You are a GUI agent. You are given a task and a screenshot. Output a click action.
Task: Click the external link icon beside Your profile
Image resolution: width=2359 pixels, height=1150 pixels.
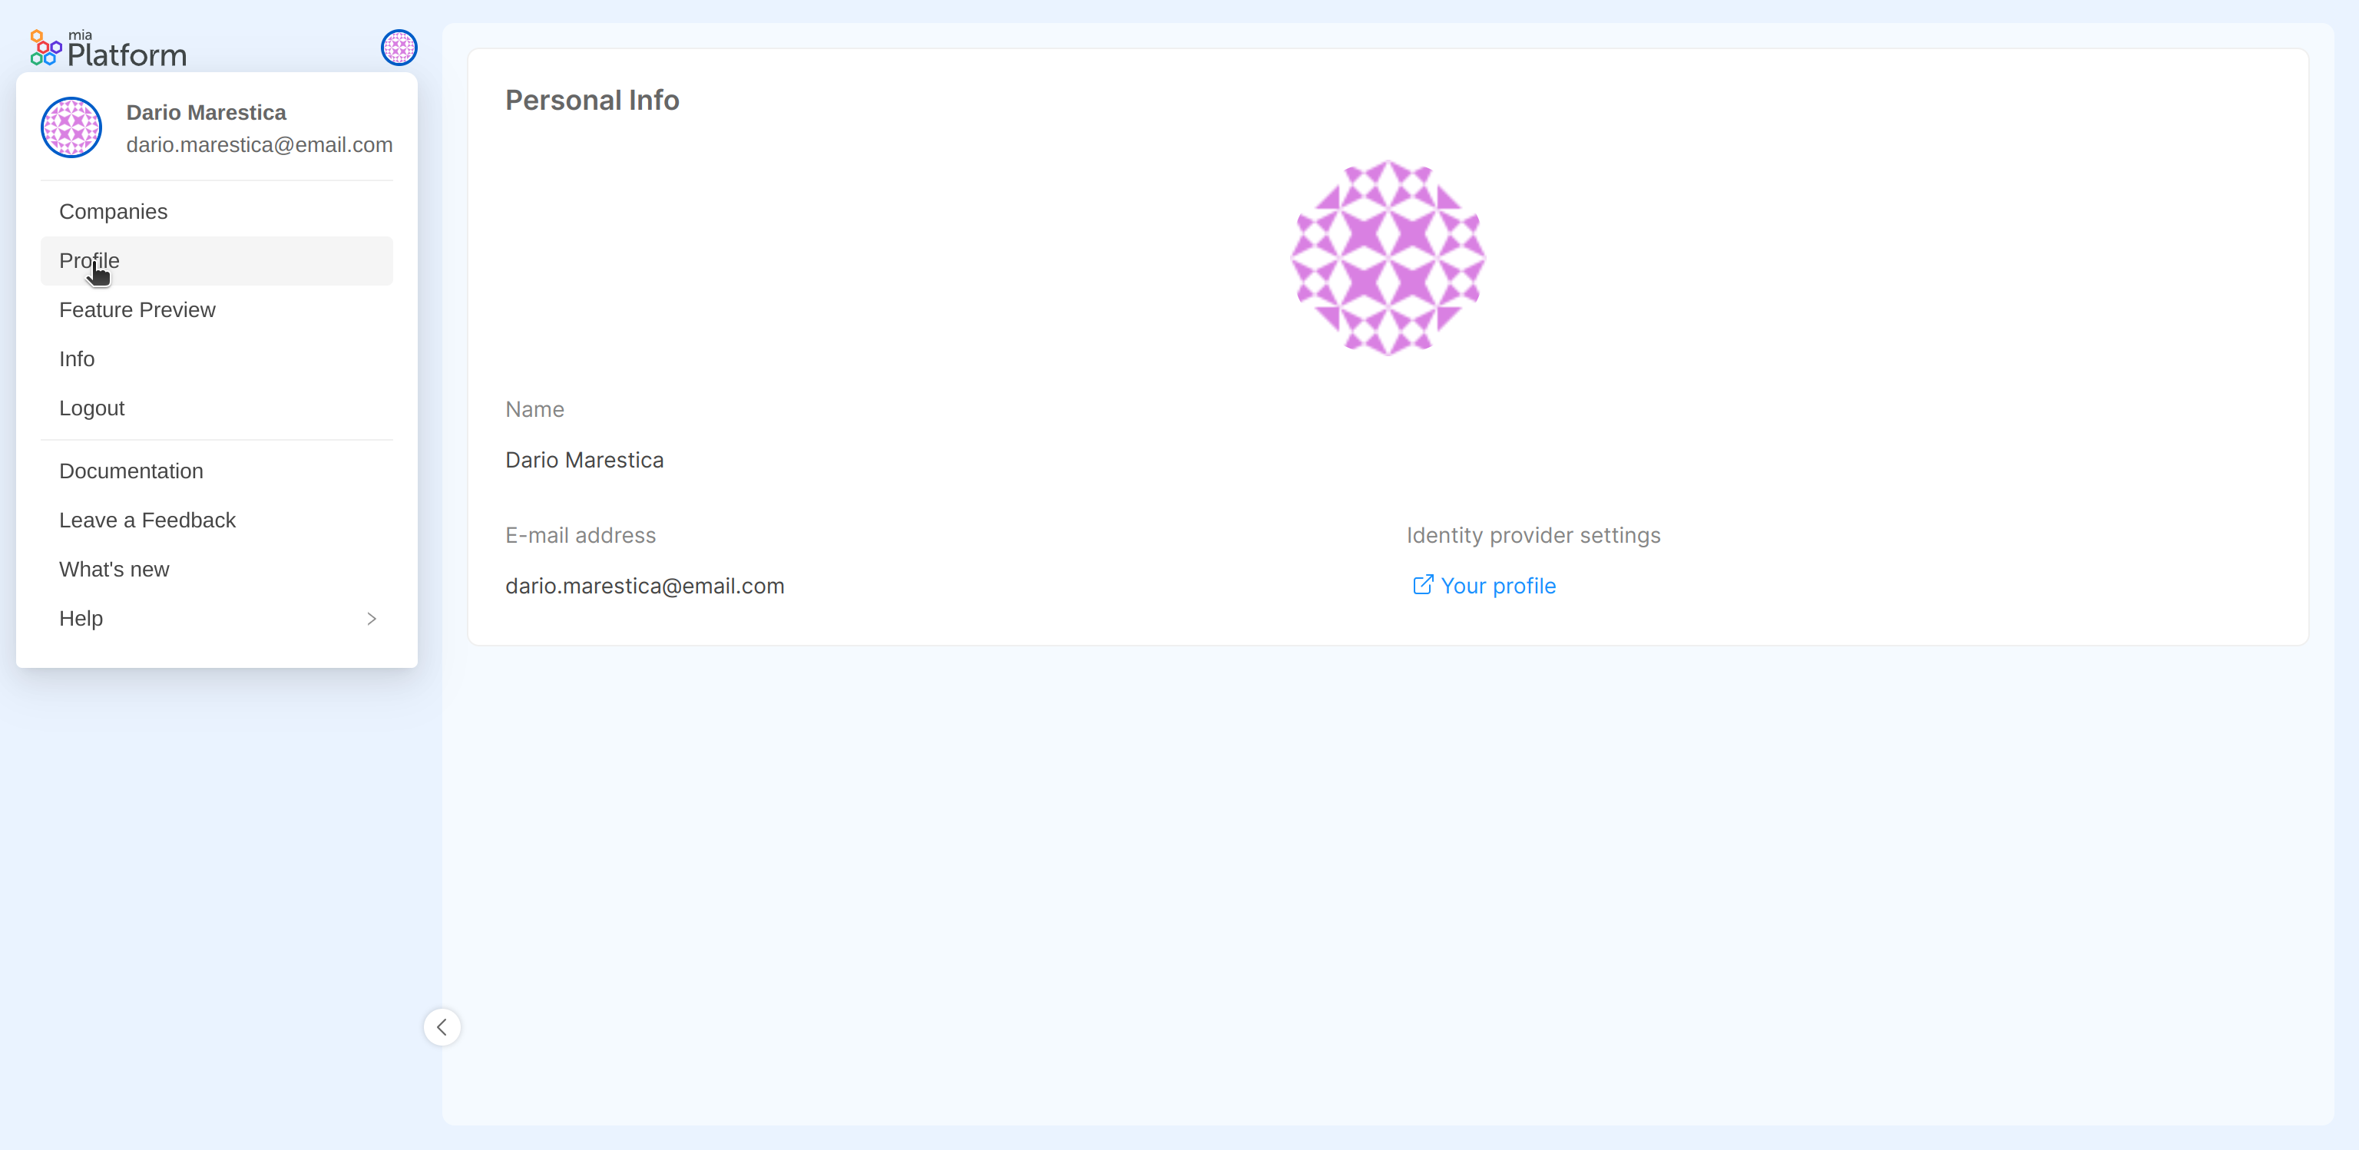tap(1422, 584)
